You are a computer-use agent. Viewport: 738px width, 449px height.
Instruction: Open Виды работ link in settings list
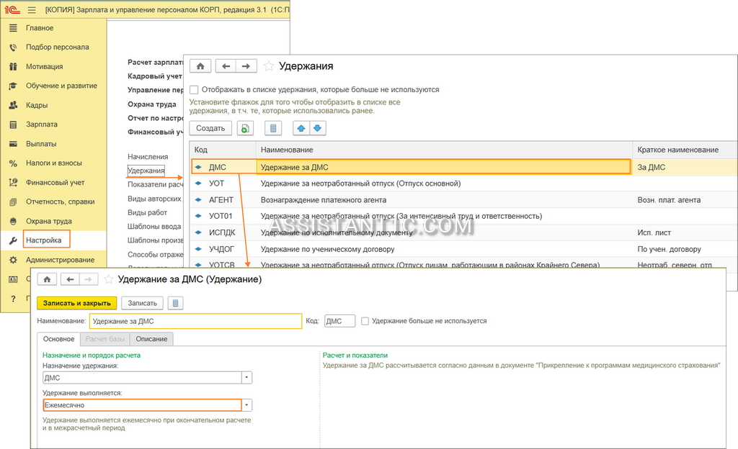(x=147, y=212)
